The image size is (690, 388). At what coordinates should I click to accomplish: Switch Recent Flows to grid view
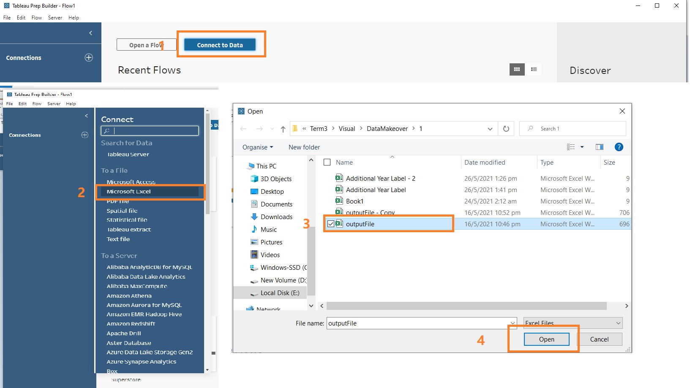pyautogui.click(x=517, y=69)
